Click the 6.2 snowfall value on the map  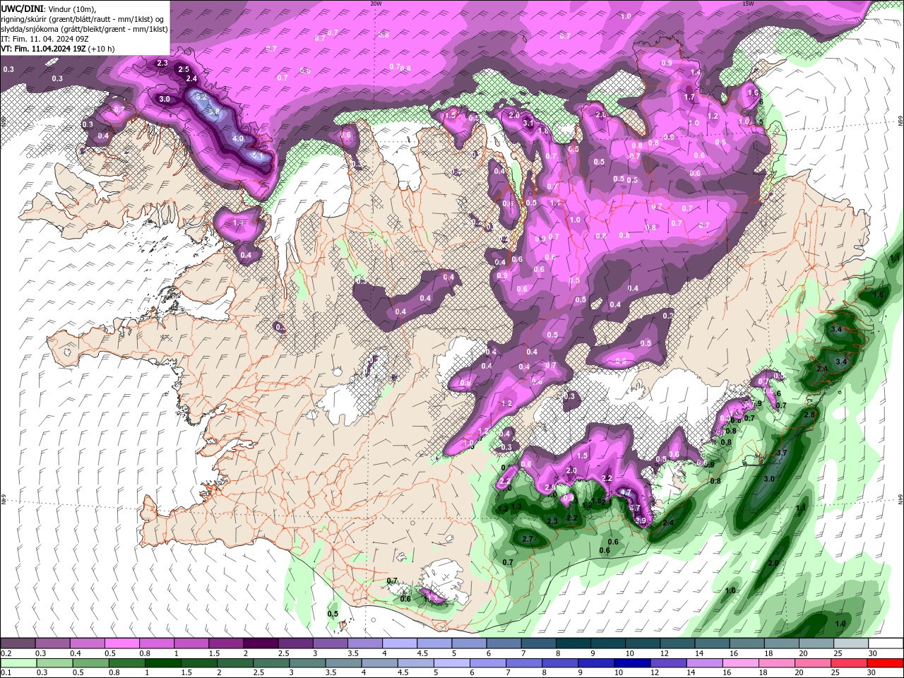pos(201,97)
